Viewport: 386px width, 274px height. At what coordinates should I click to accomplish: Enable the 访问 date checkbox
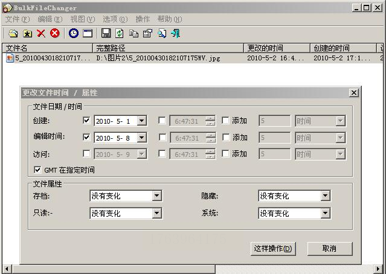tap(86, 154)
